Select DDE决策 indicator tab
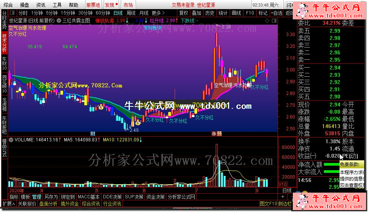This screenshot has width=368, height=212. pos(112,197)
